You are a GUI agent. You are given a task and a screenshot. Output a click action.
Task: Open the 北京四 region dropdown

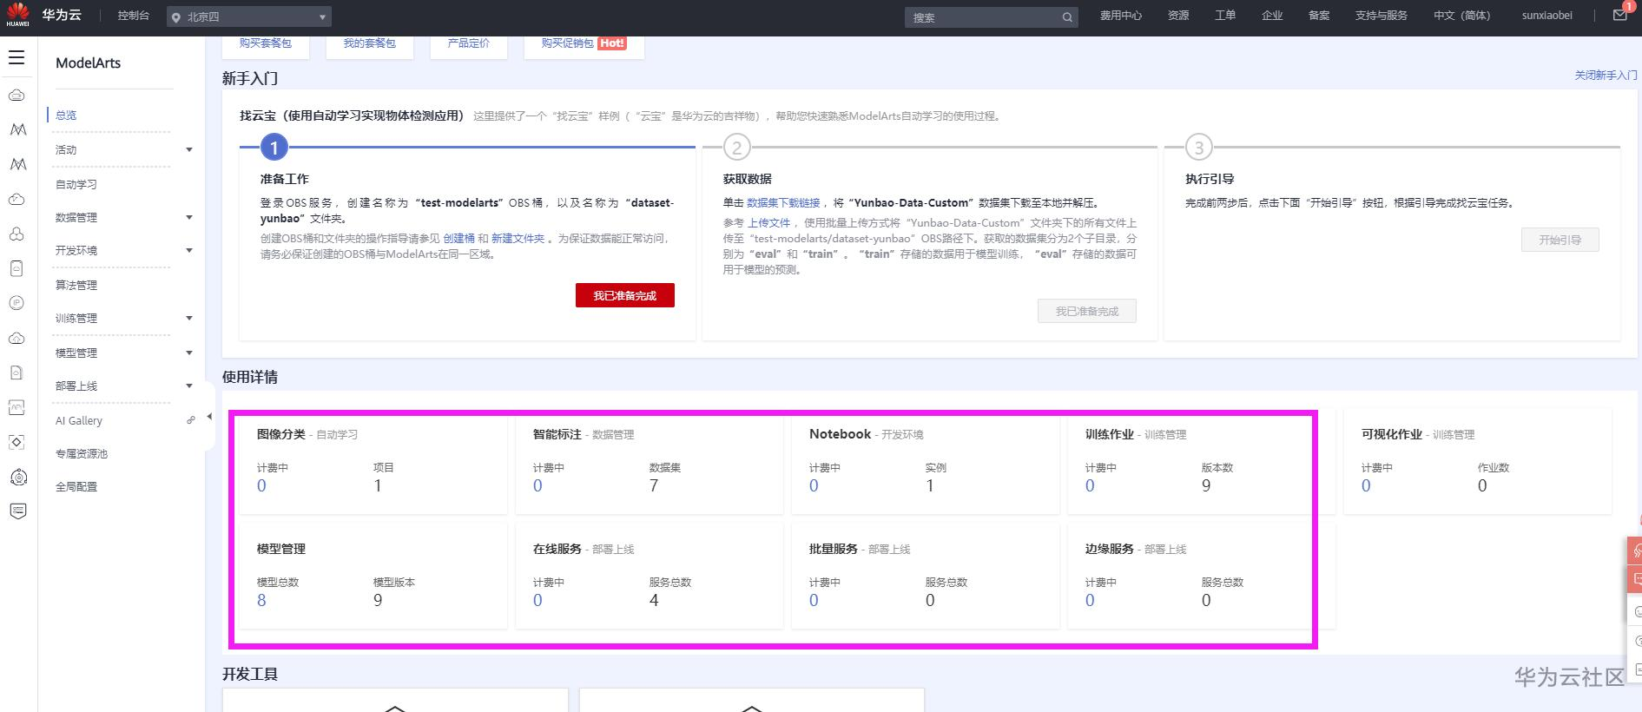point(249,16)
